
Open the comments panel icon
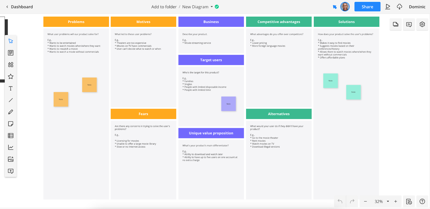(409, 24)
